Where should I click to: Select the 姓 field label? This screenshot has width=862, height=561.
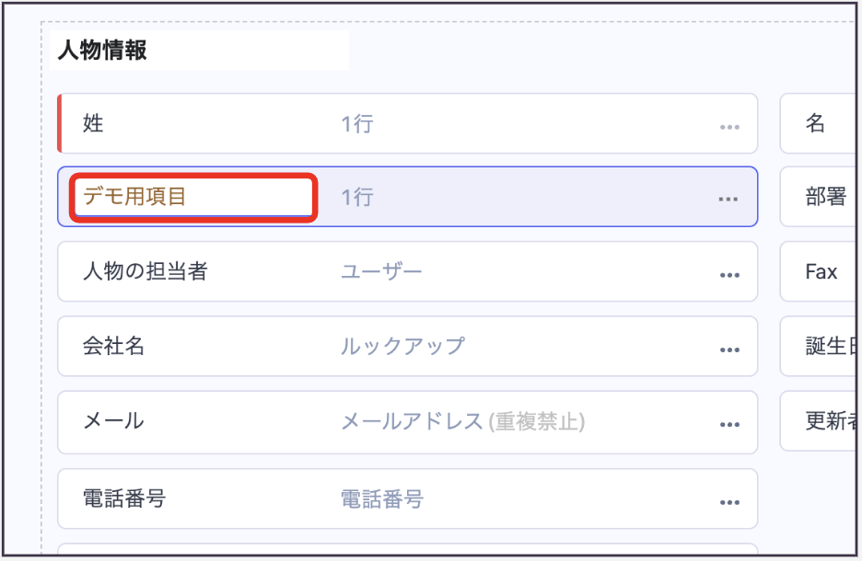[93, 123]
